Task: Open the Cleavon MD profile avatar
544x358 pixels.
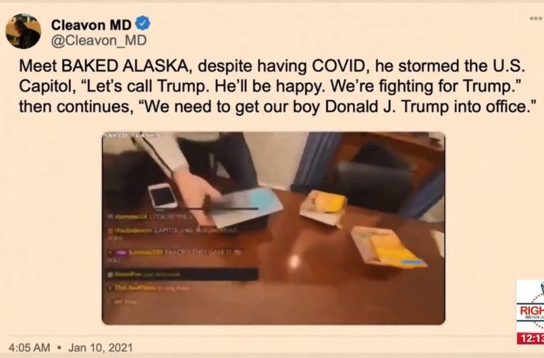Action: click(23, 31)
